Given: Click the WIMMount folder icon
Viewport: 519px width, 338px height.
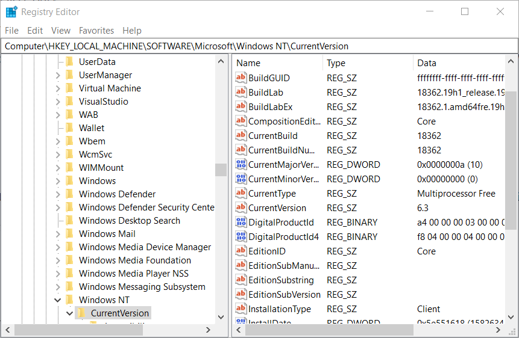Looking at the screenshot, I should click(x=69, y=168).
